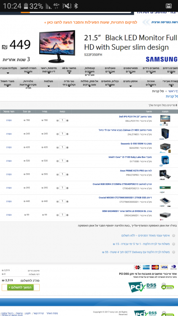178x316 pixels.
Task: Edit quantity field for Asus PRIME H270-PRO
Action: pyautogui.click(x=62, y=174)
